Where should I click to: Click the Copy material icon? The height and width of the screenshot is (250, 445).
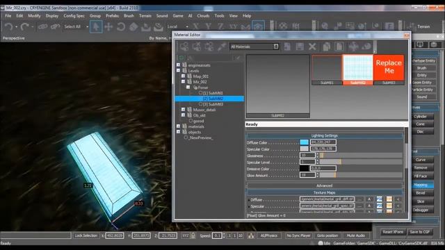327,47
